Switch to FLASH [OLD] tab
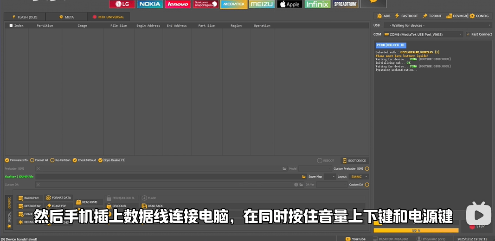This screenshot has height=241, width=495. point(25,17)
